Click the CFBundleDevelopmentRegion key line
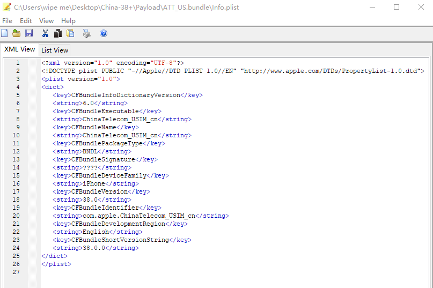Image resolution: width=433 pixels, height=288 pixels. click(x=120, y=224)
